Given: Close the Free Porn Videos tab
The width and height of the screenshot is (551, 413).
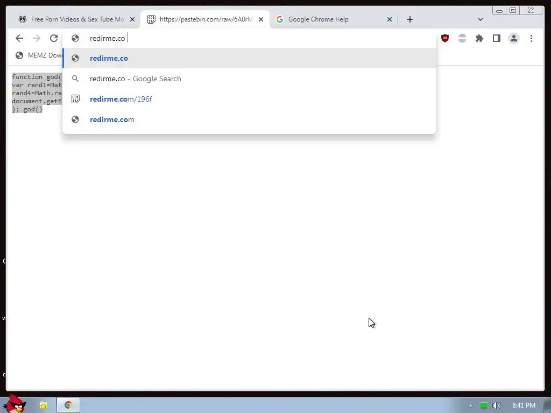Looking at the screenshot, I should pos(132,19).
